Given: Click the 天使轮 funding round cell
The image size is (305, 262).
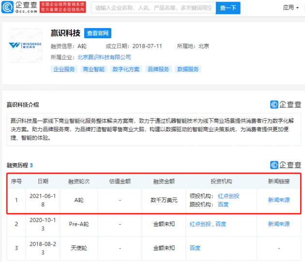Looking at the screenshot, I should click(79, 248).
